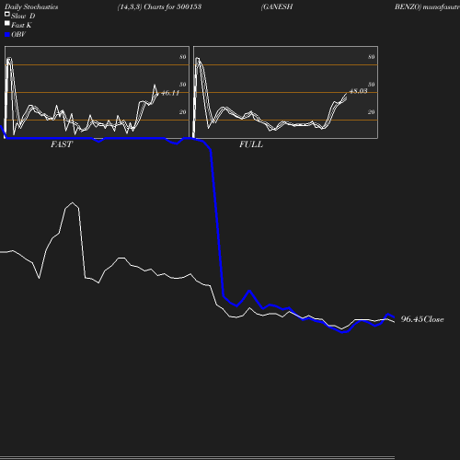Screen dimensions: 460x460
Task: Click the 48.03 value in FULL chart
Action: coord(358,91)
